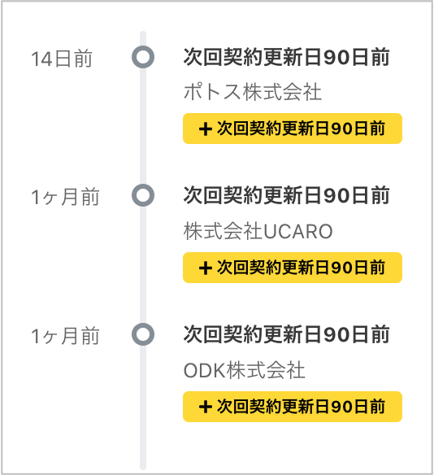Click the plus icon in ODK株式会社's yellow tag

coord(205,407)
